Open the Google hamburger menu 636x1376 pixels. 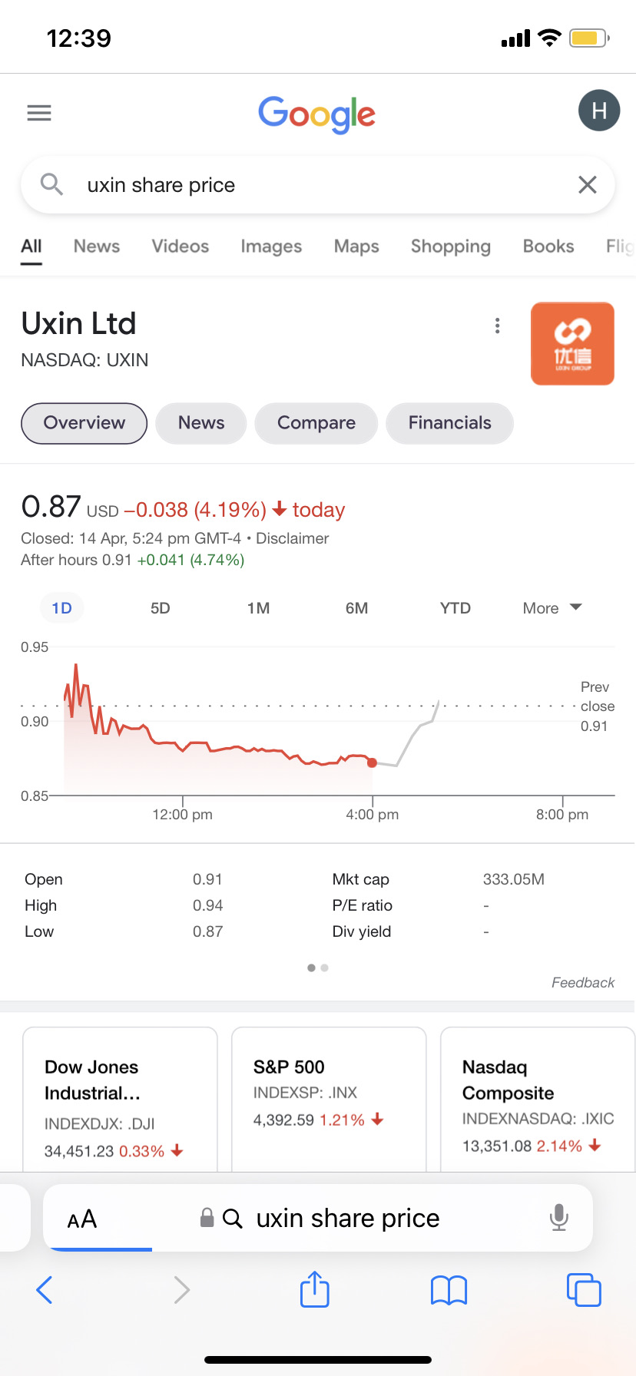pyautogui.click(x=39, y=114)
